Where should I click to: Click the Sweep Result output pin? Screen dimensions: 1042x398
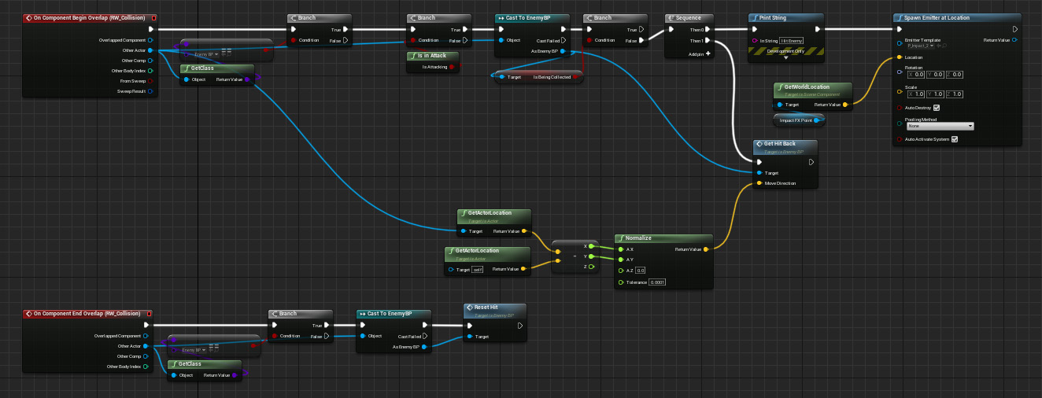click(150, 91)
